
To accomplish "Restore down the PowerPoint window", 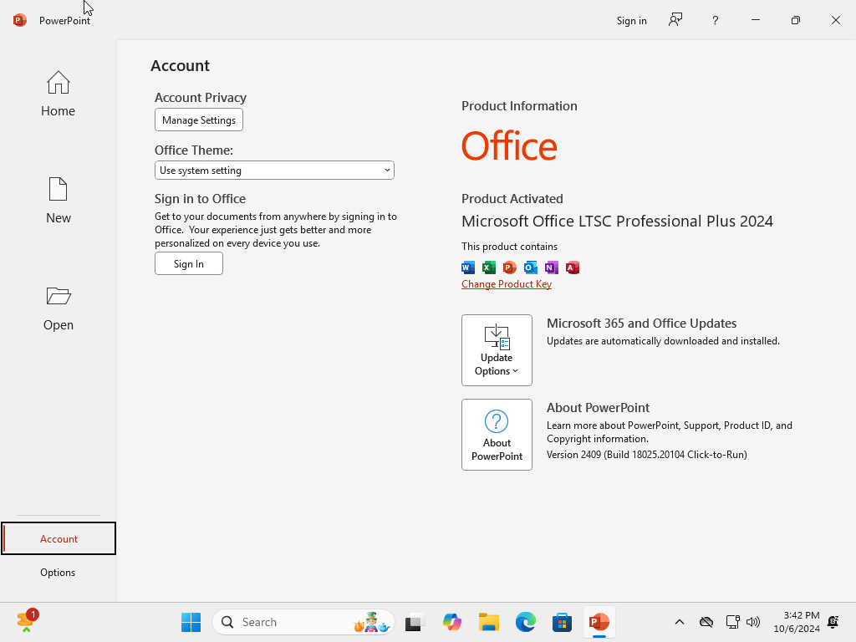I will 796,20.
